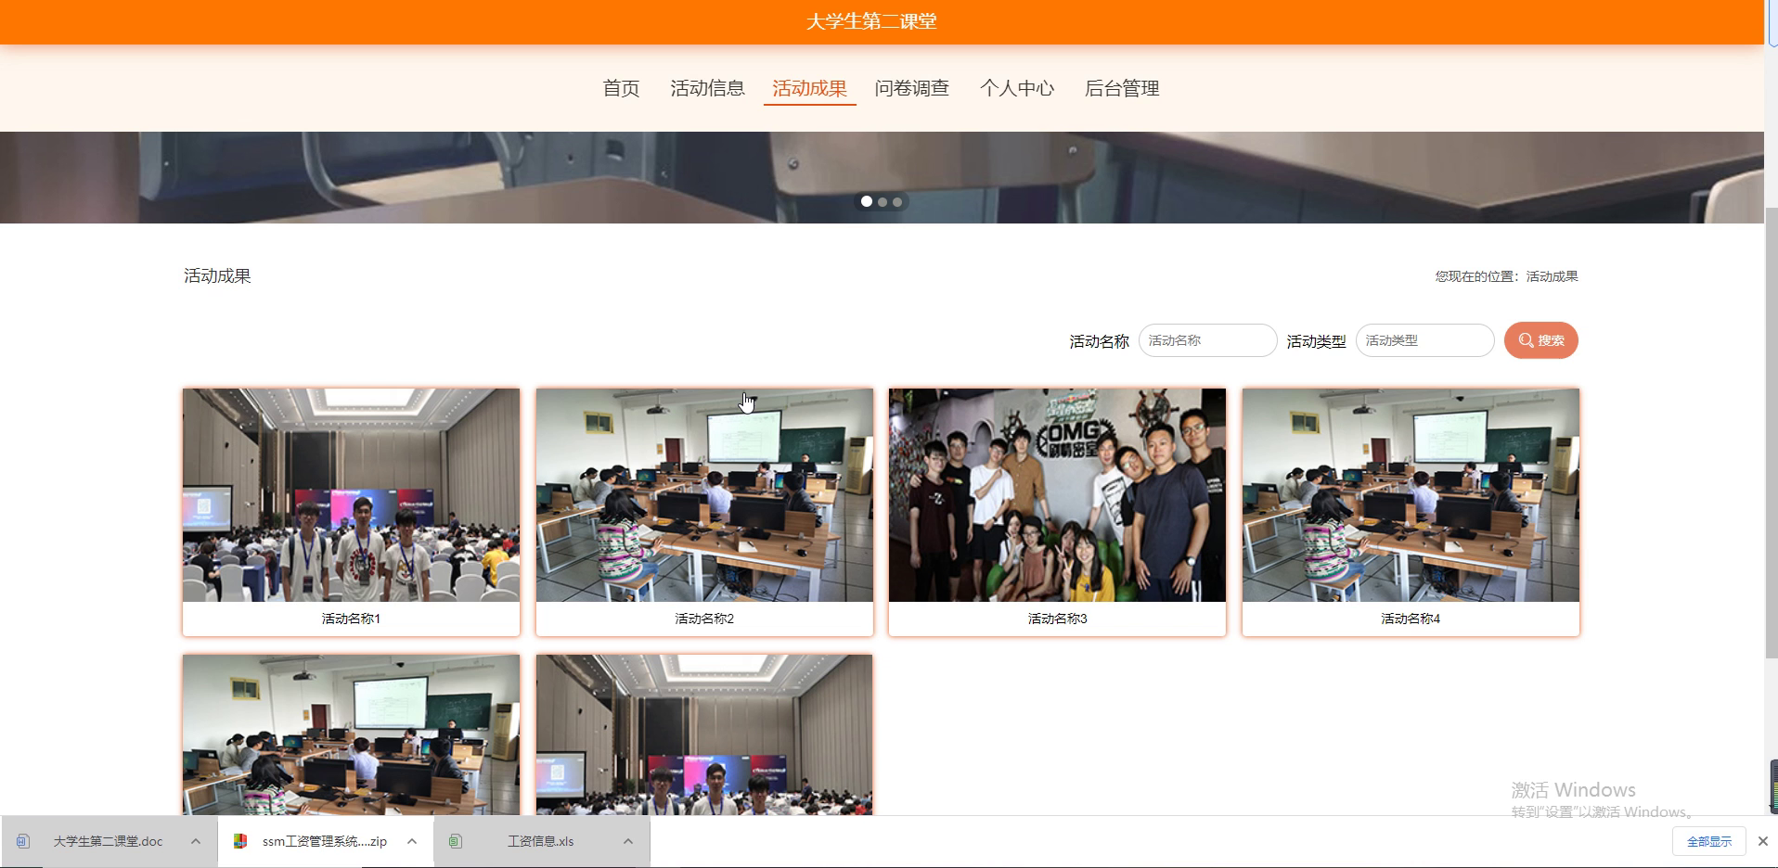Close the downloads bar
This screenshot has height=868, width=1778.
click(1762, 841)
